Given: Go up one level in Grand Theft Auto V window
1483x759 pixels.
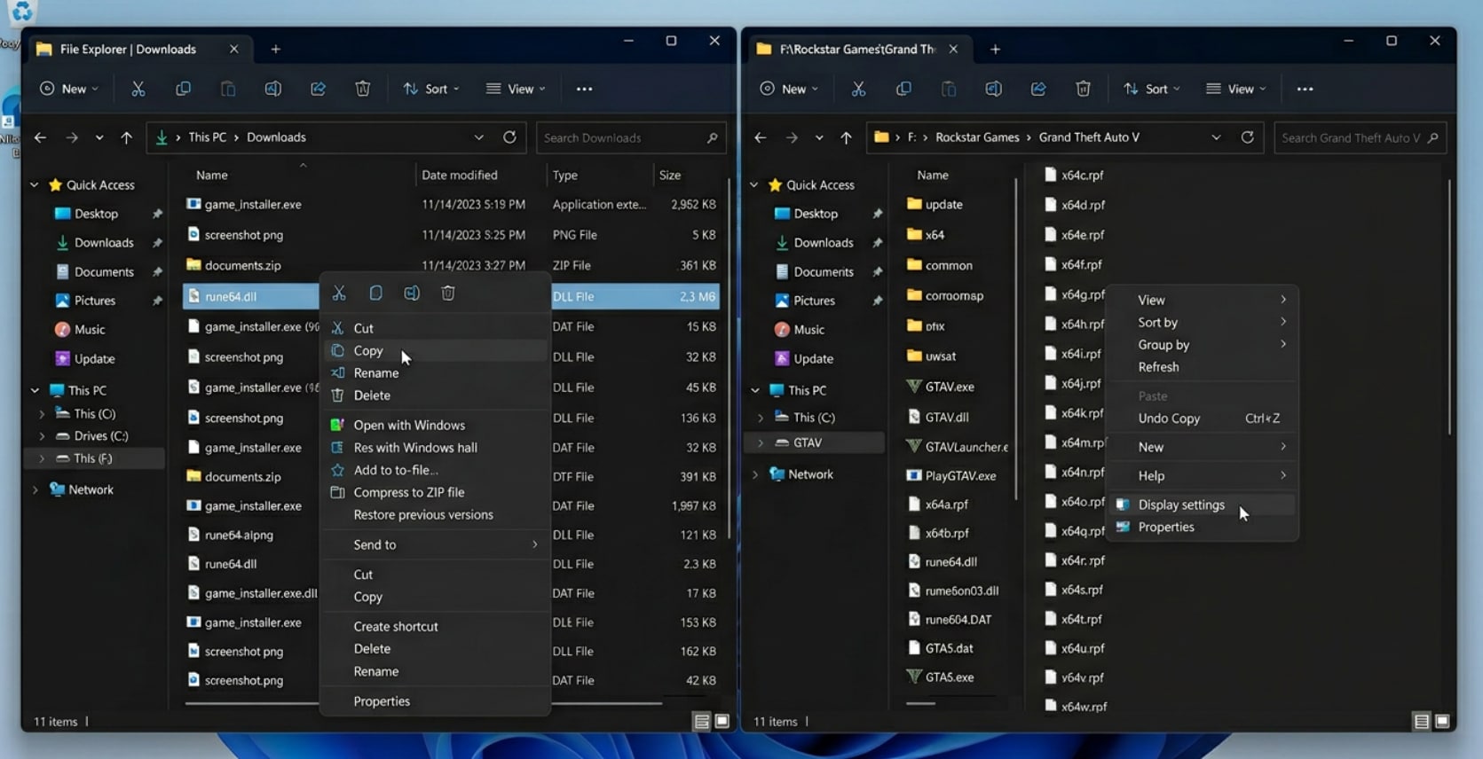Looking at the screenshot, I should click(x=846, y=137).
